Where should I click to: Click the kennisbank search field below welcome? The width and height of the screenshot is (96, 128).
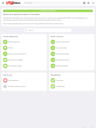[48, 30]
